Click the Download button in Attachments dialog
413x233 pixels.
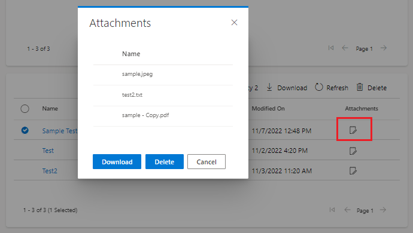(x=117, y=162)
